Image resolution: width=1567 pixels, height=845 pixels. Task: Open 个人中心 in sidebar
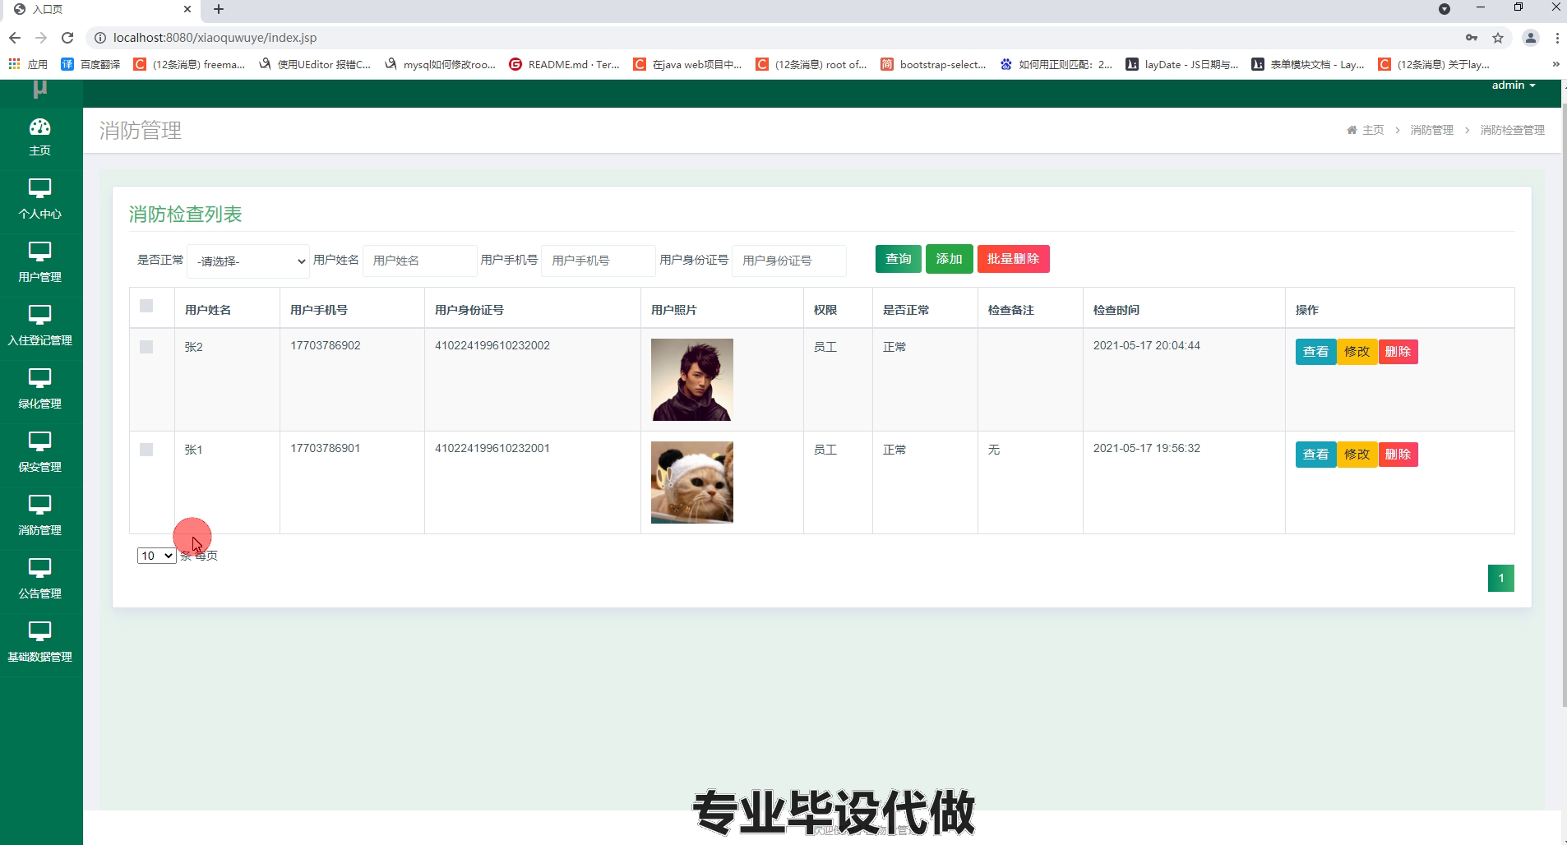point(39,200)
